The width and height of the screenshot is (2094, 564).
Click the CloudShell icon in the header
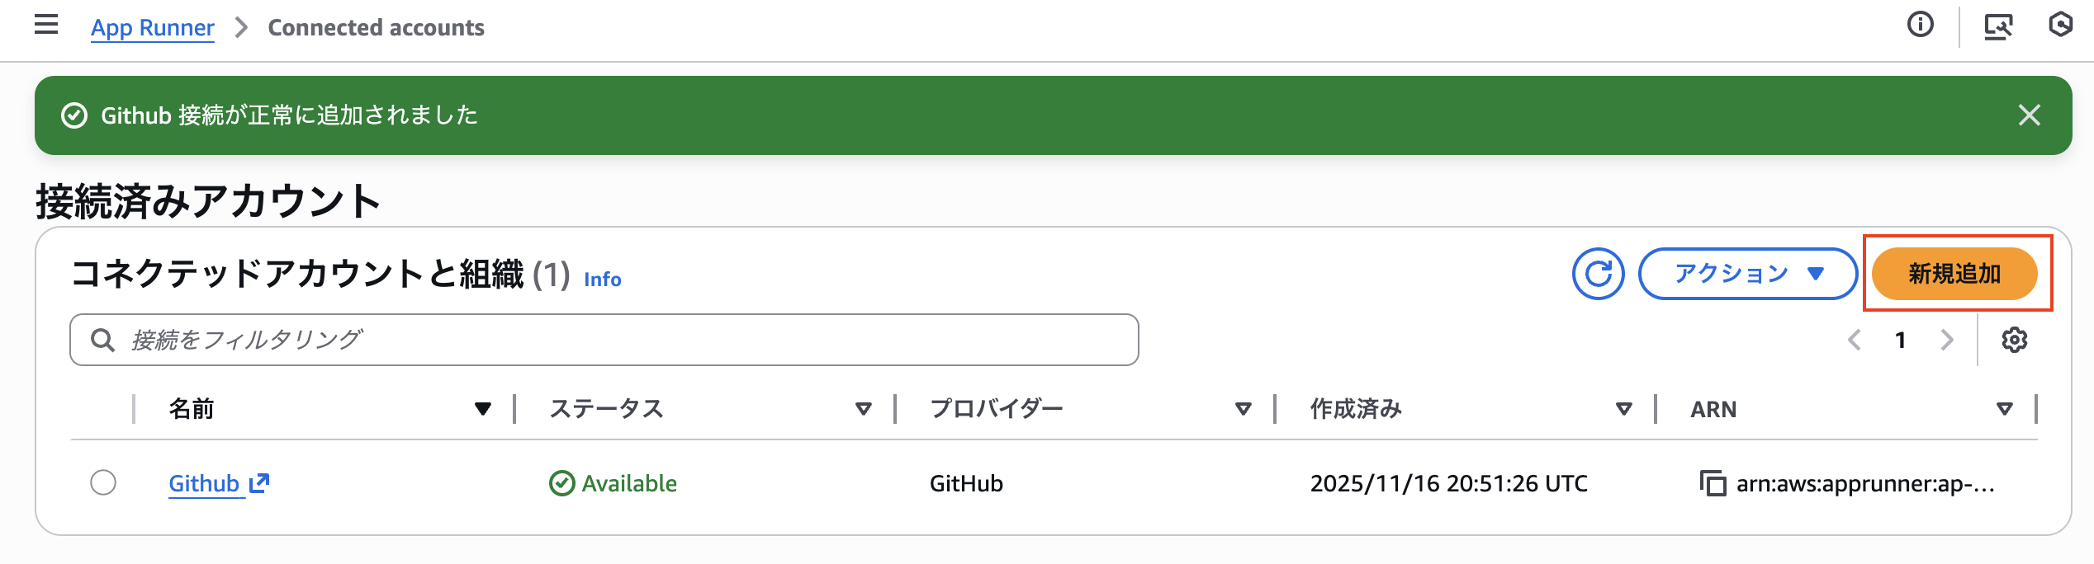[x=1999, y=27]
